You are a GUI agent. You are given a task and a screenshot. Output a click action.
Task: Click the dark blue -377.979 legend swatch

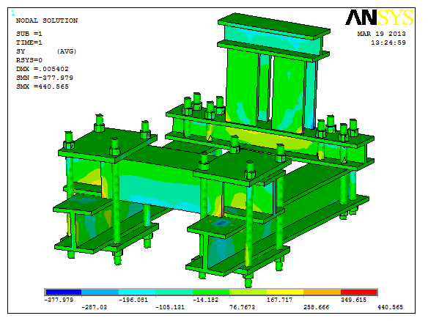pyautogui.click(x=64, y=292)
